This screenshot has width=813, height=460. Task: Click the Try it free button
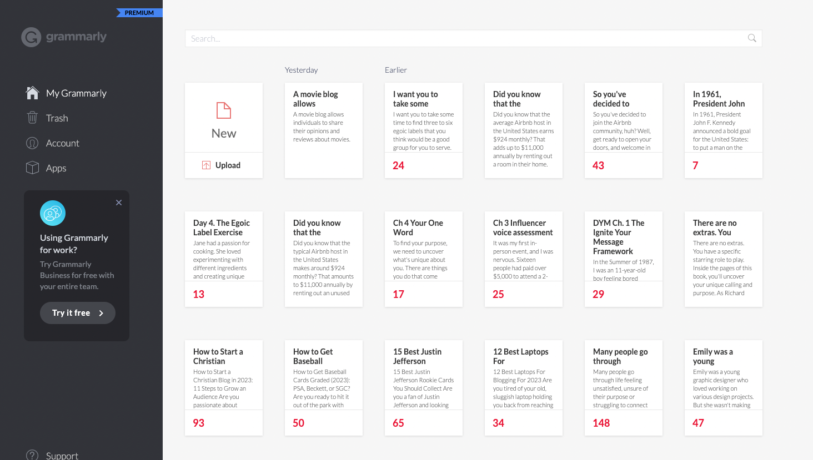[x=78, y=313]
